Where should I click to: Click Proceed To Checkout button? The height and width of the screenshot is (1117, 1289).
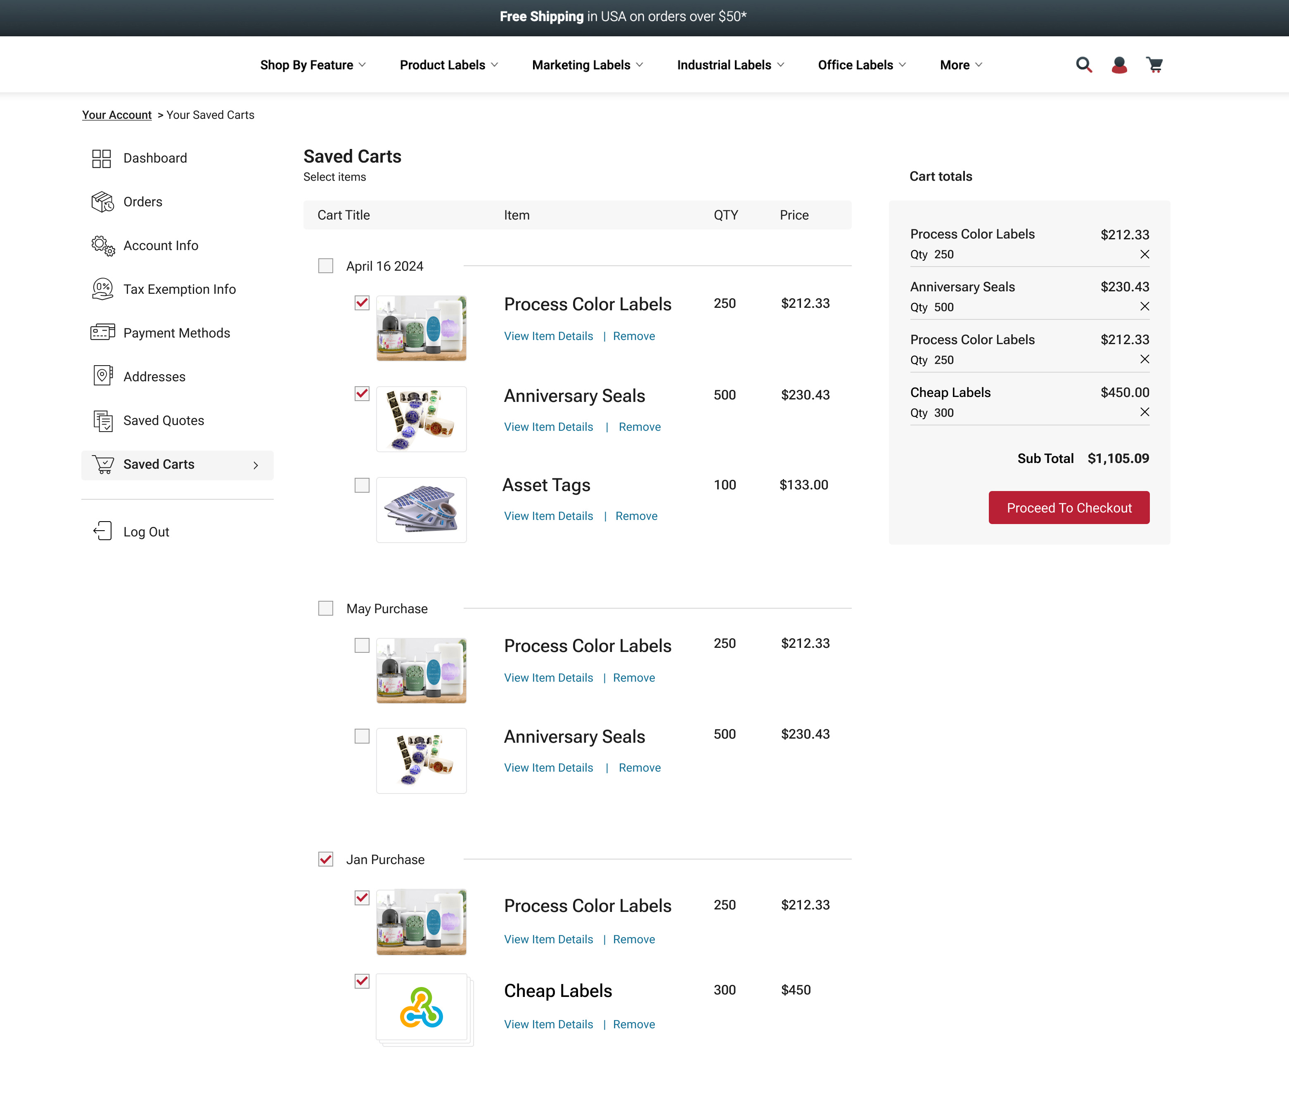tap(1068, 508)
